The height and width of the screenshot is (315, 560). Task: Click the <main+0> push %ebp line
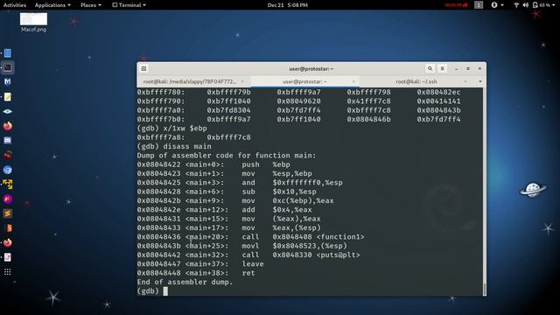213,164
